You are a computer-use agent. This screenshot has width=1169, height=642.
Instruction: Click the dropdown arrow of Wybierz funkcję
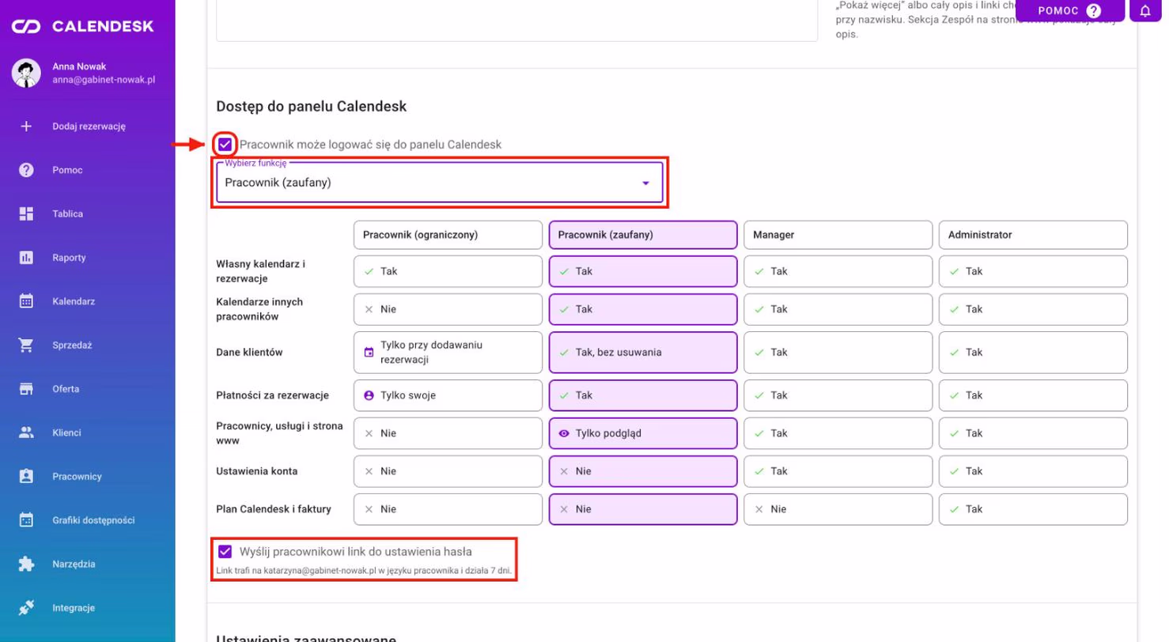pos(645,183)
